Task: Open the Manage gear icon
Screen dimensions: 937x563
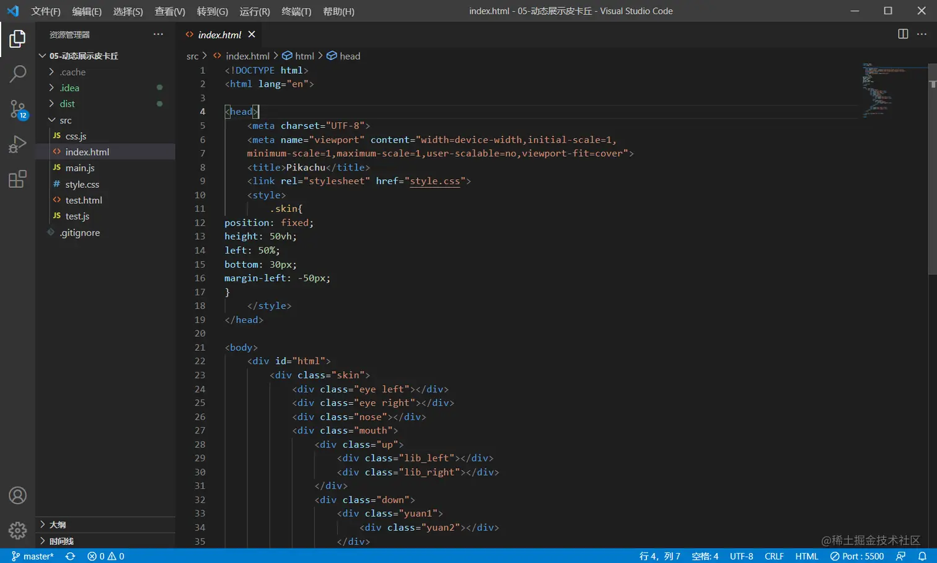Action: 17,530
